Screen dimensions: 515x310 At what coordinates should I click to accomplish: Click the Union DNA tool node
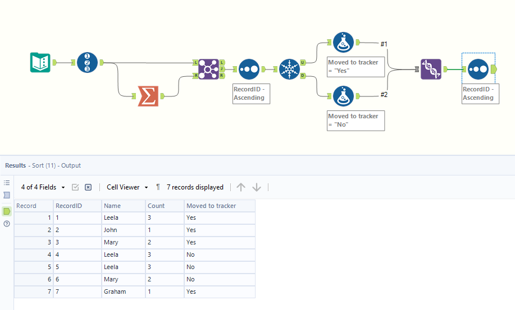431,69
